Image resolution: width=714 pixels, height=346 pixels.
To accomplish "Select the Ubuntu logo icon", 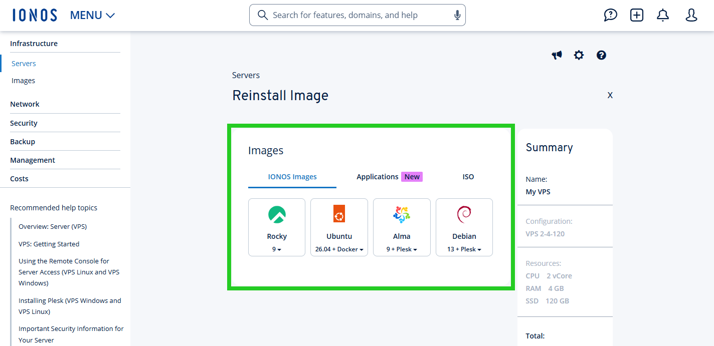I will pyautogui.click(x=339, y=214).
